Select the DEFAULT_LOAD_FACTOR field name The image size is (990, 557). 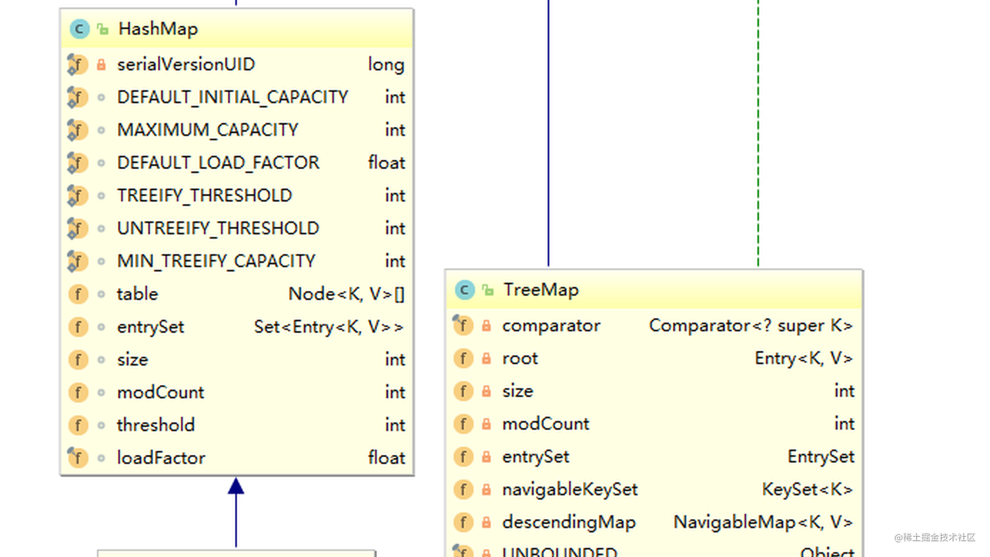[x=218, y=163]
